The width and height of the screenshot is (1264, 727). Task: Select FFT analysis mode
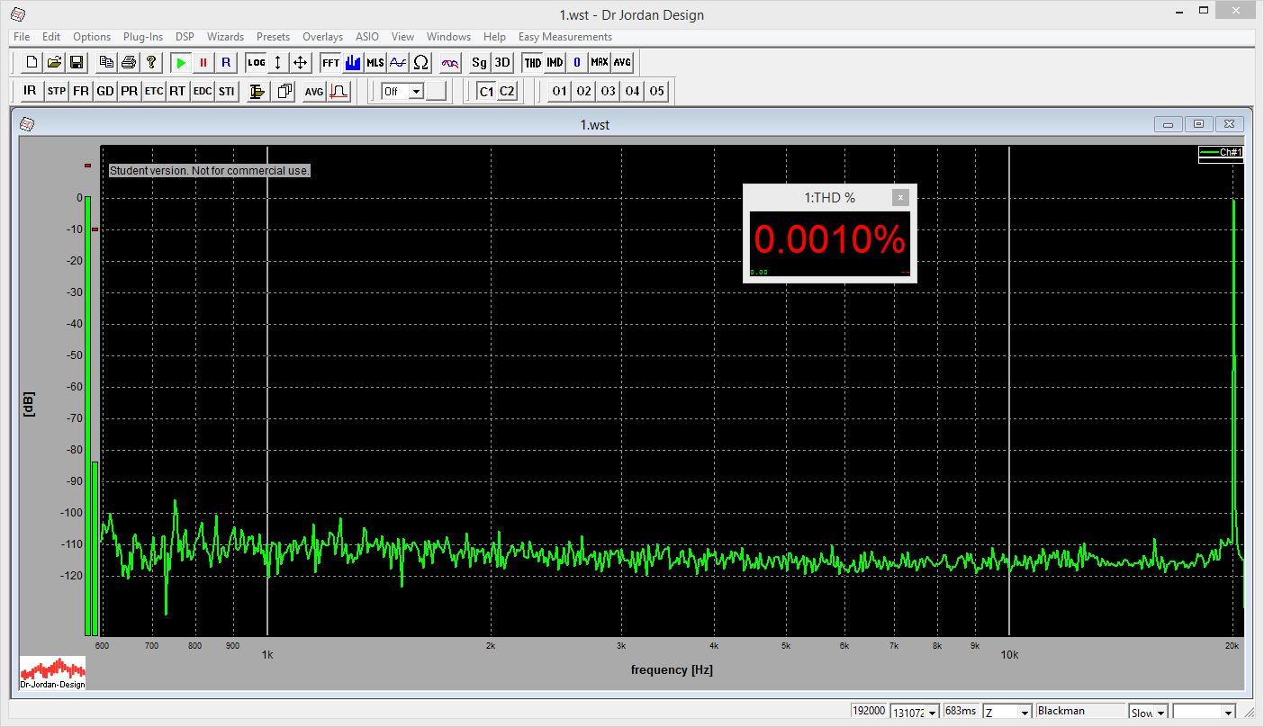click(330, 62)
